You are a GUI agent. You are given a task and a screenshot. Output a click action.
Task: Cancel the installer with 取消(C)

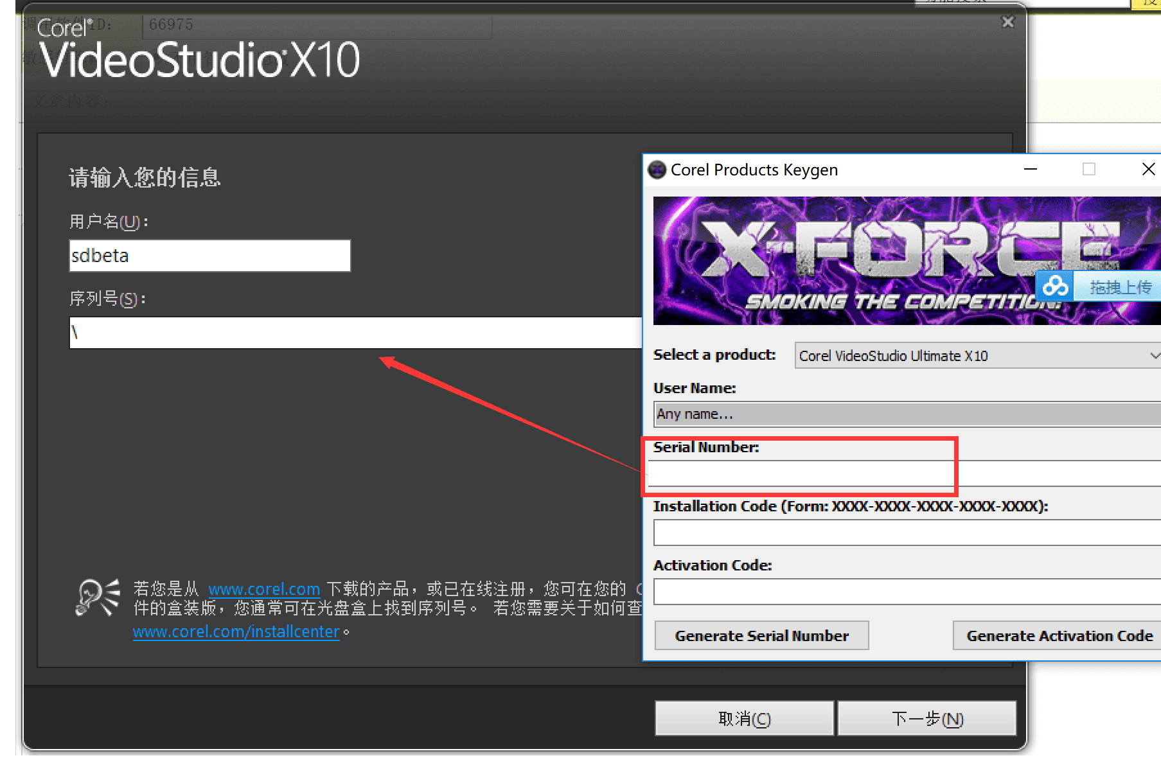(x=745, y=718)
